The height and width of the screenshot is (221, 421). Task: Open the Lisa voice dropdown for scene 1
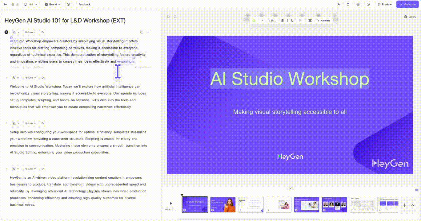30,32
